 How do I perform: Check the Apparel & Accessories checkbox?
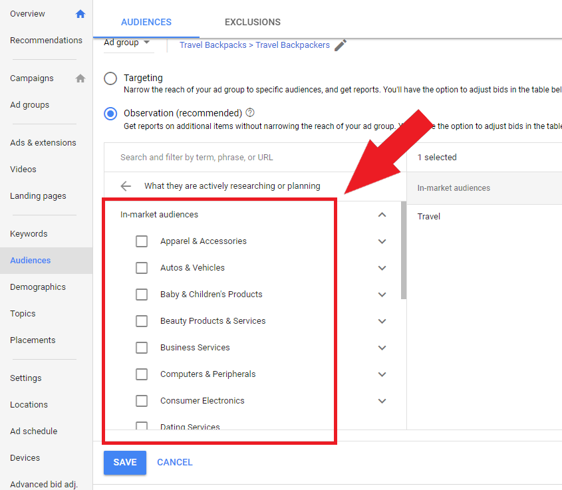(x=142, y=241)
